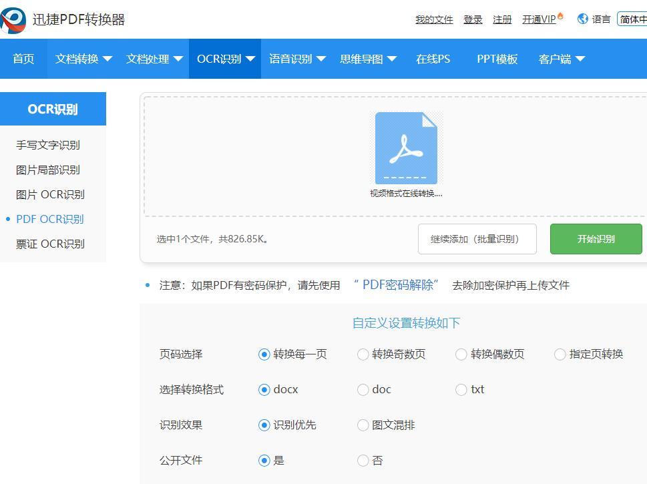Click the uploaded PDF file icon
This screenshot has height=484, width=647.
point(406,148)
